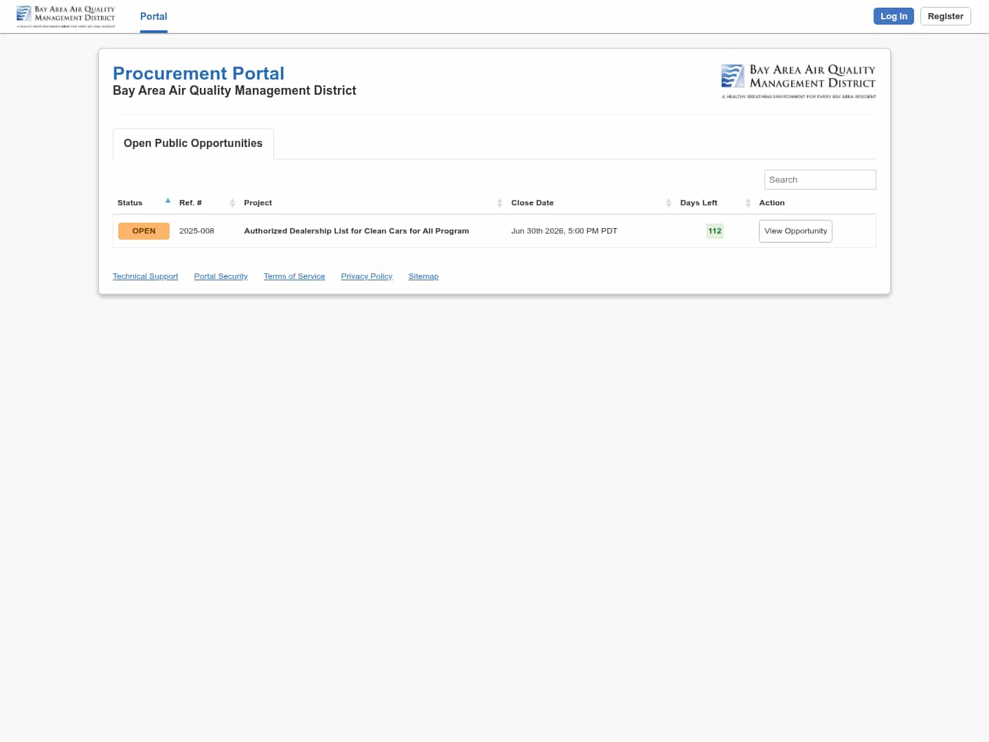Click the BAAQMD logo in top navbar

tap(66, 16)
